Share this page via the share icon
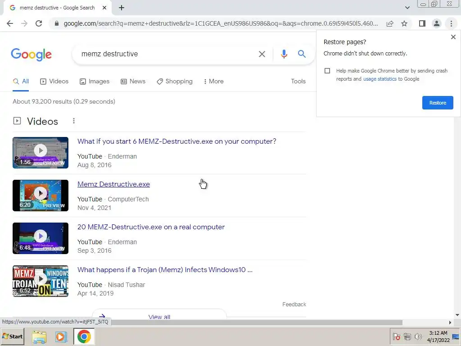The image size is (461, 346). 390,23
